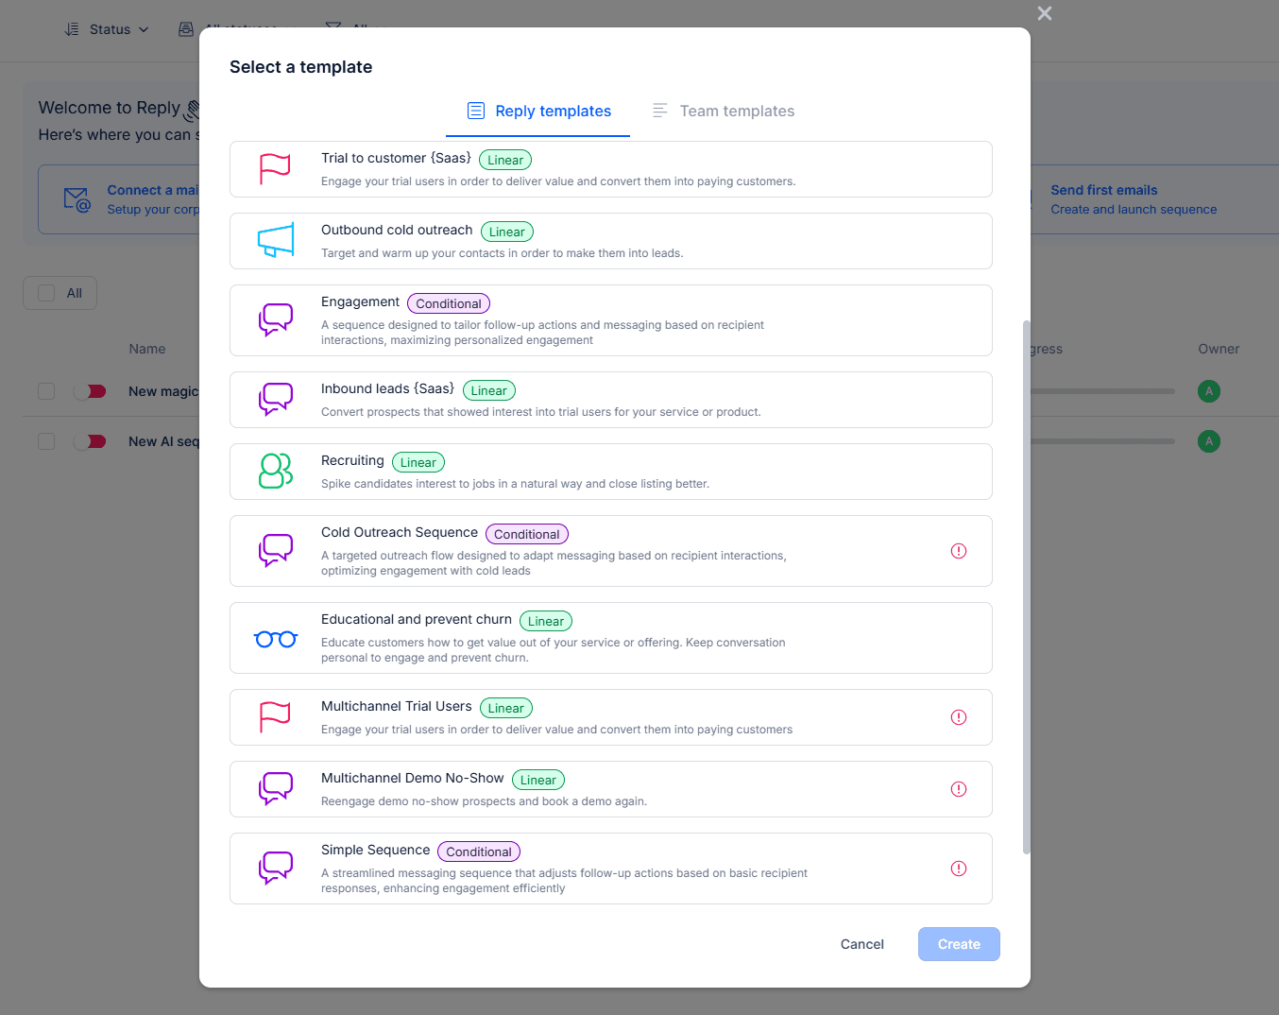Toggle the New magic sequence switch
1279x1015 pixels.
pyautogui.click(x=91, y=391)
